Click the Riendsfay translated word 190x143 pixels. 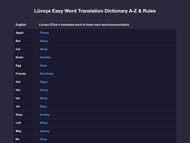coord(46,74)
